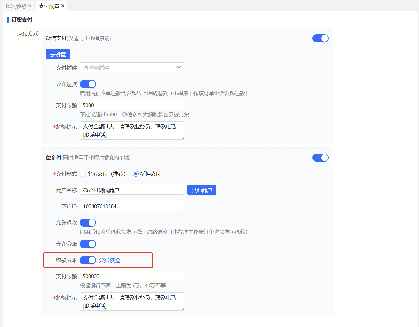Viewport: 419px width, 327px height.
Task: Click the 支付限额 field showing 5000
Action: 132,105
